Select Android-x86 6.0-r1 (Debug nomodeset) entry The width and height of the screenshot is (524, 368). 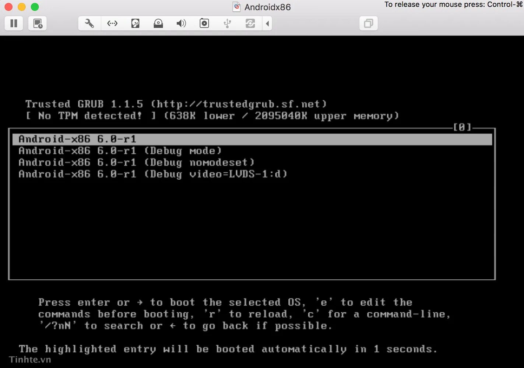click(137, 163)
